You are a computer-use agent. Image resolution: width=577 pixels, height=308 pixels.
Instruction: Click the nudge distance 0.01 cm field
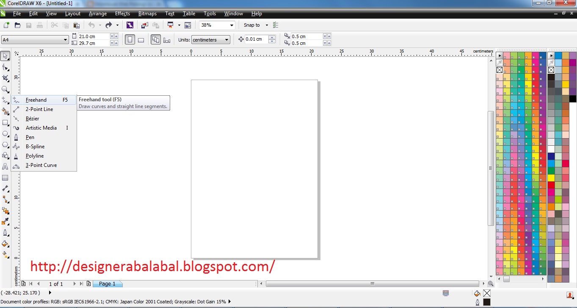[x=256, y=39]
